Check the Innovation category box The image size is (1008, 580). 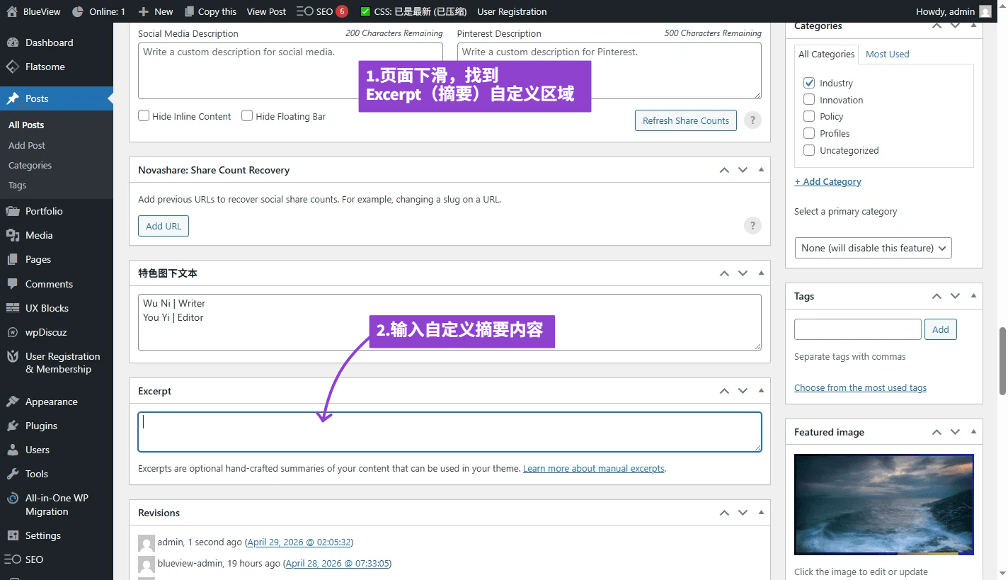pos(809,100)
